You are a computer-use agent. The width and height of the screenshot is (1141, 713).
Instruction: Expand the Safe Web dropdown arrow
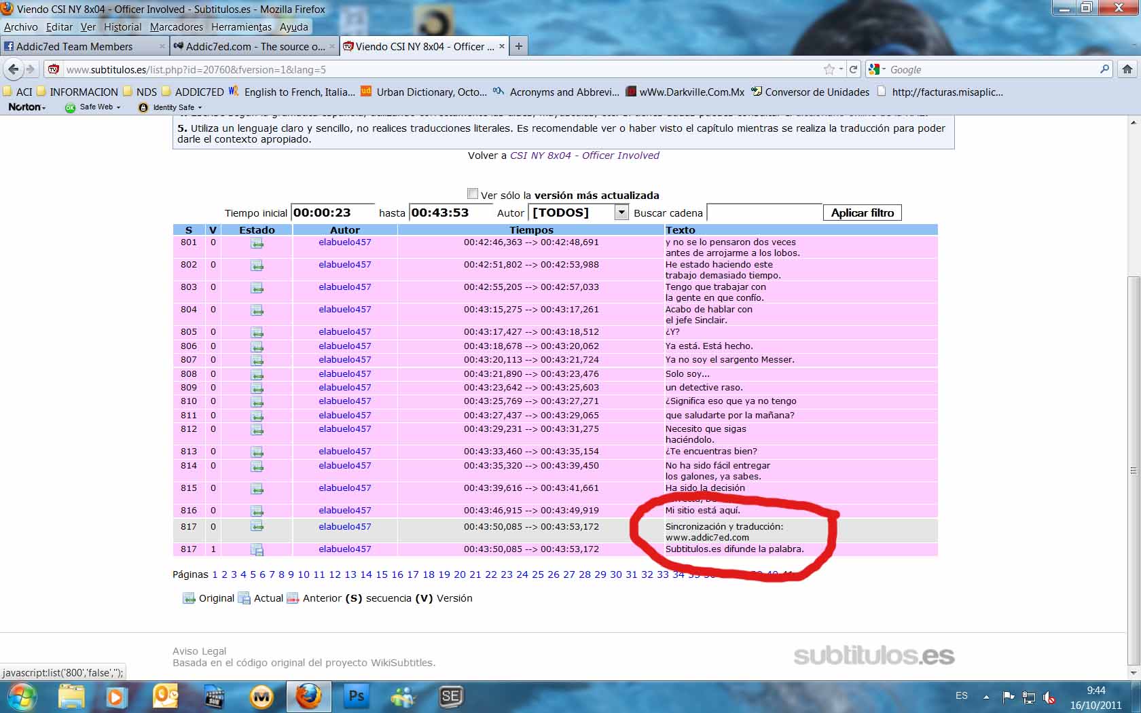pyautogui.click(x=118, y=107)
